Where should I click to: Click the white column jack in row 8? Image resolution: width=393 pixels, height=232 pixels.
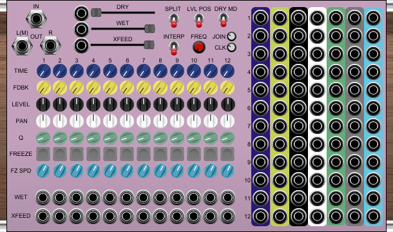click(317, 144)
